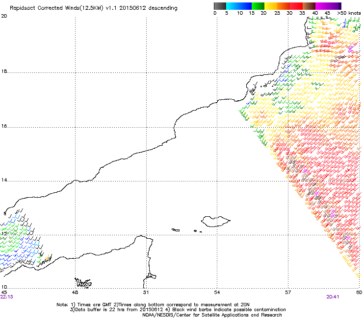Click the NOAA/NESDIS credit line
The image size is (363, 318).
click(212, 315)
